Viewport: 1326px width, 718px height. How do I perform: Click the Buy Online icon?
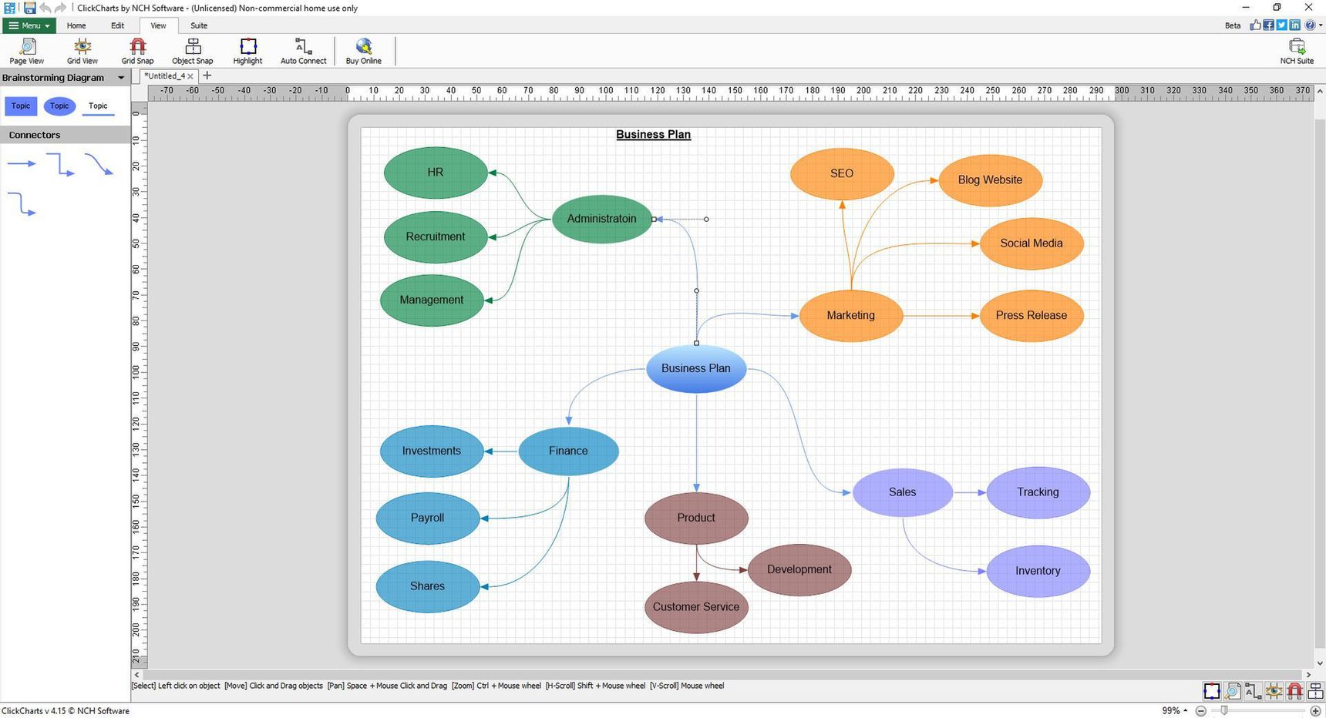click(363, 51)
